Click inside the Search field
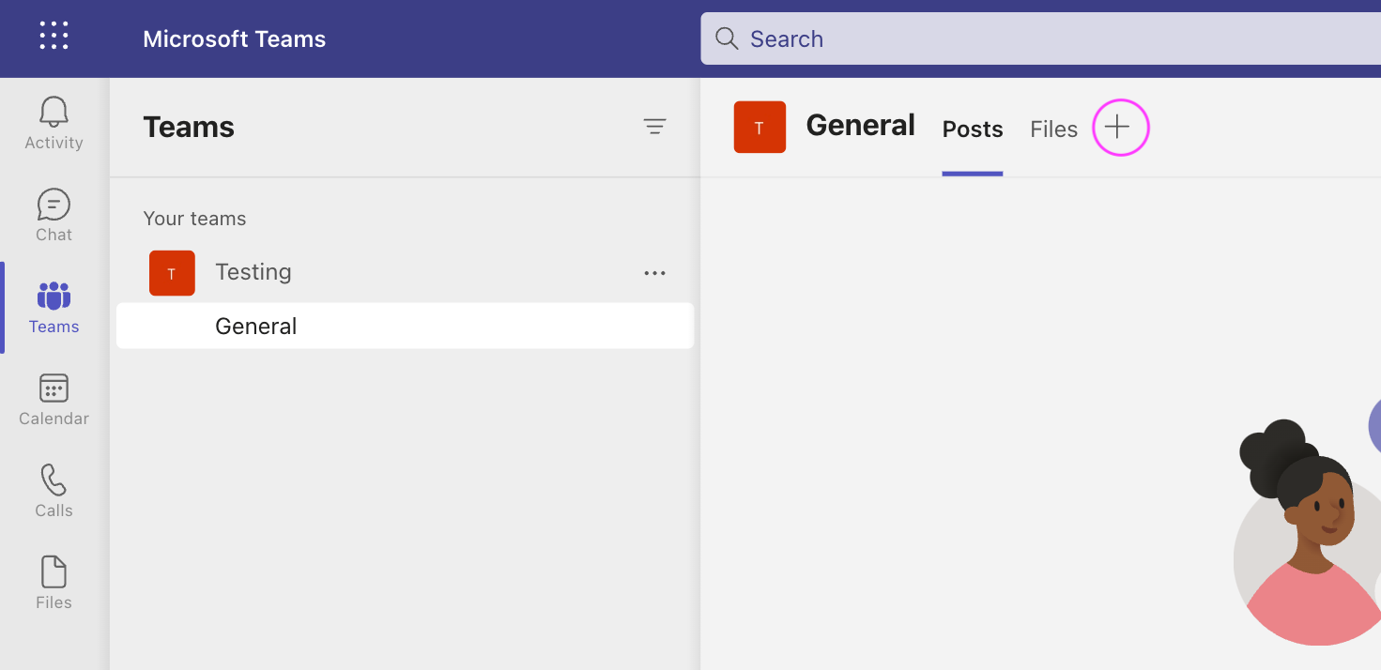 [939, 38]
